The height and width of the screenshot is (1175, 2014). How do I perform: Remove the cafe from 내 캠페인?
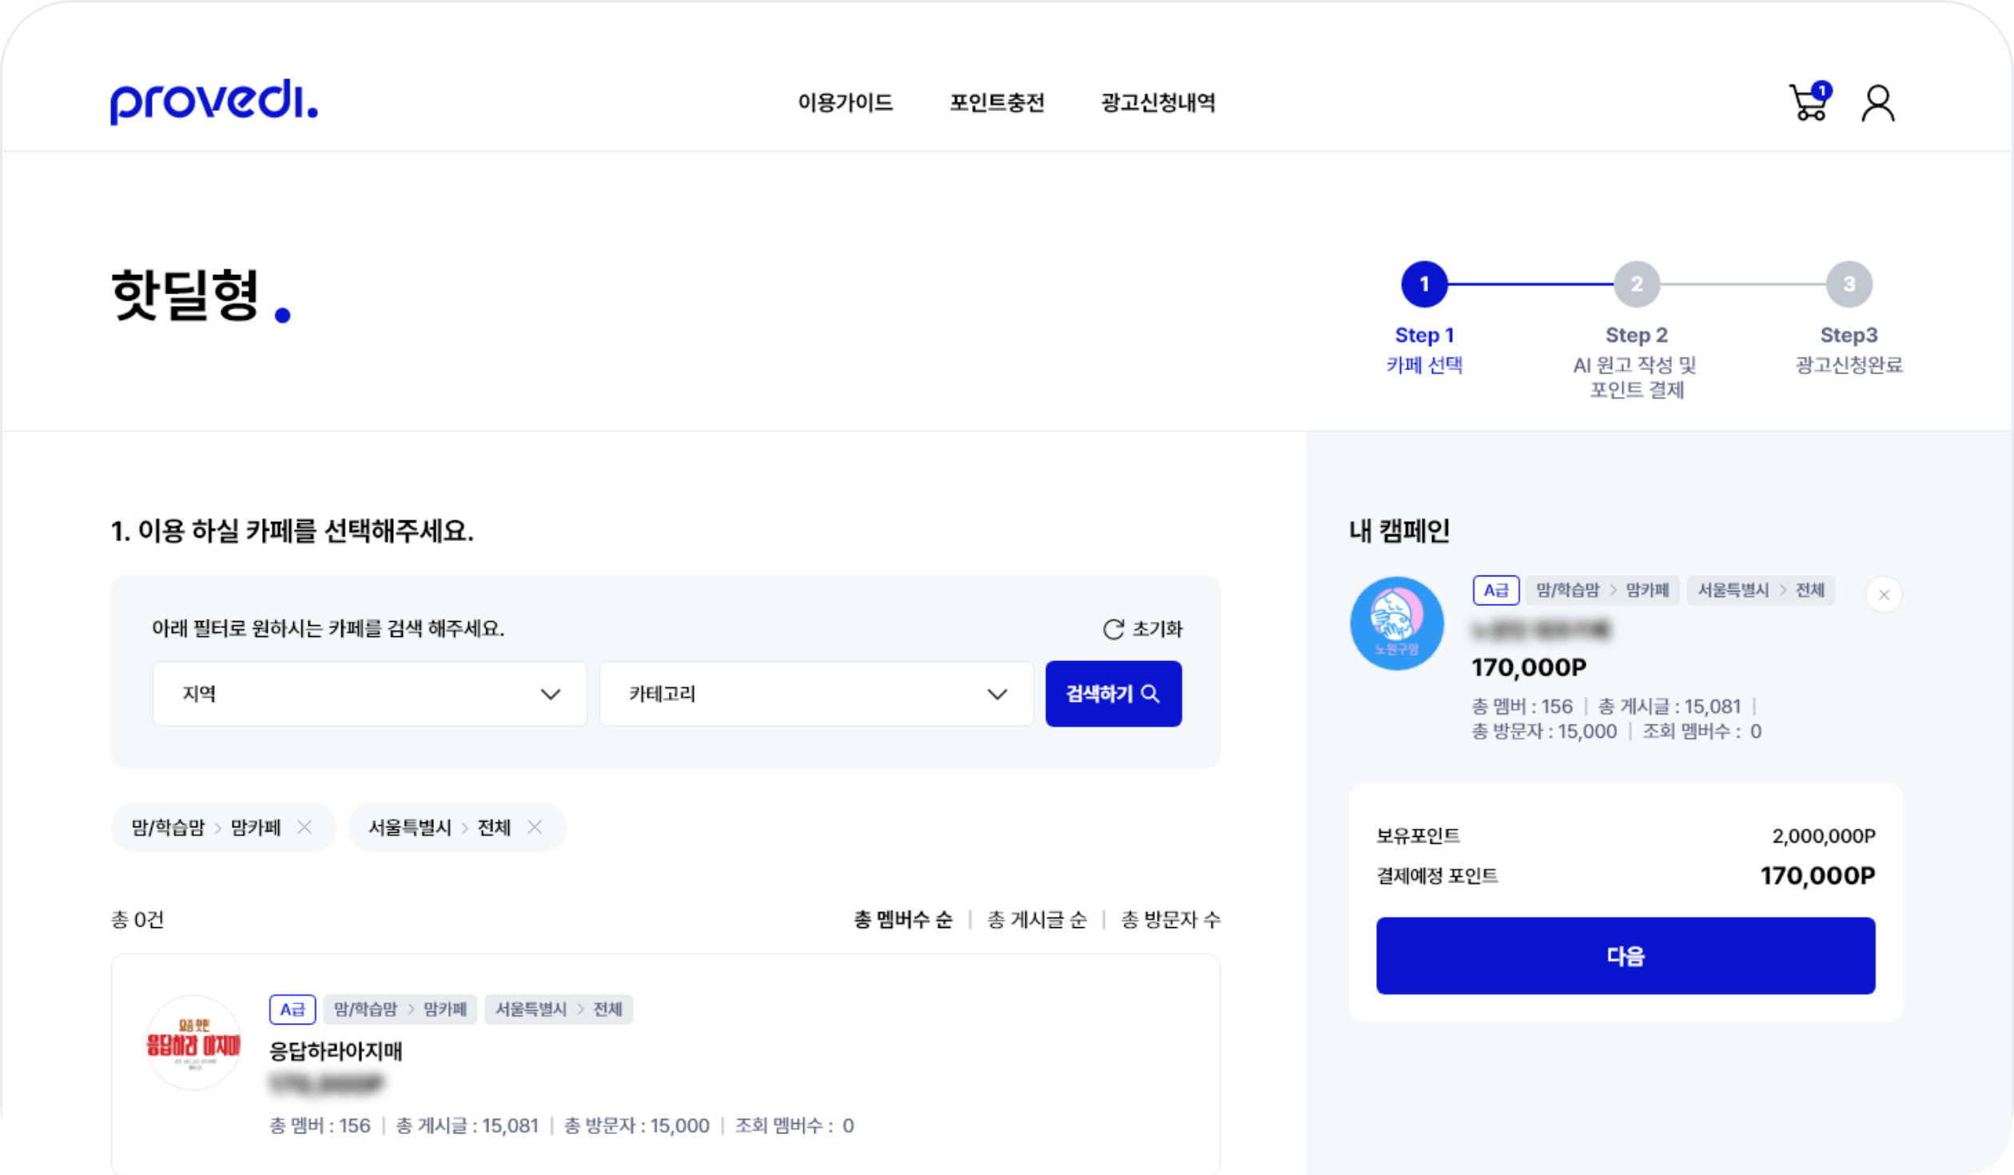[1883, 595]
